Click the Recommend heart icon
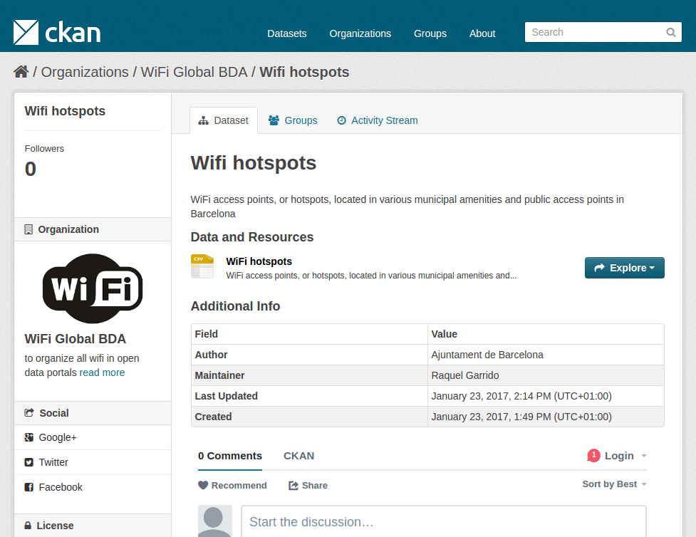The height and width of the screenshot is (537, 696). click(203, 486)
